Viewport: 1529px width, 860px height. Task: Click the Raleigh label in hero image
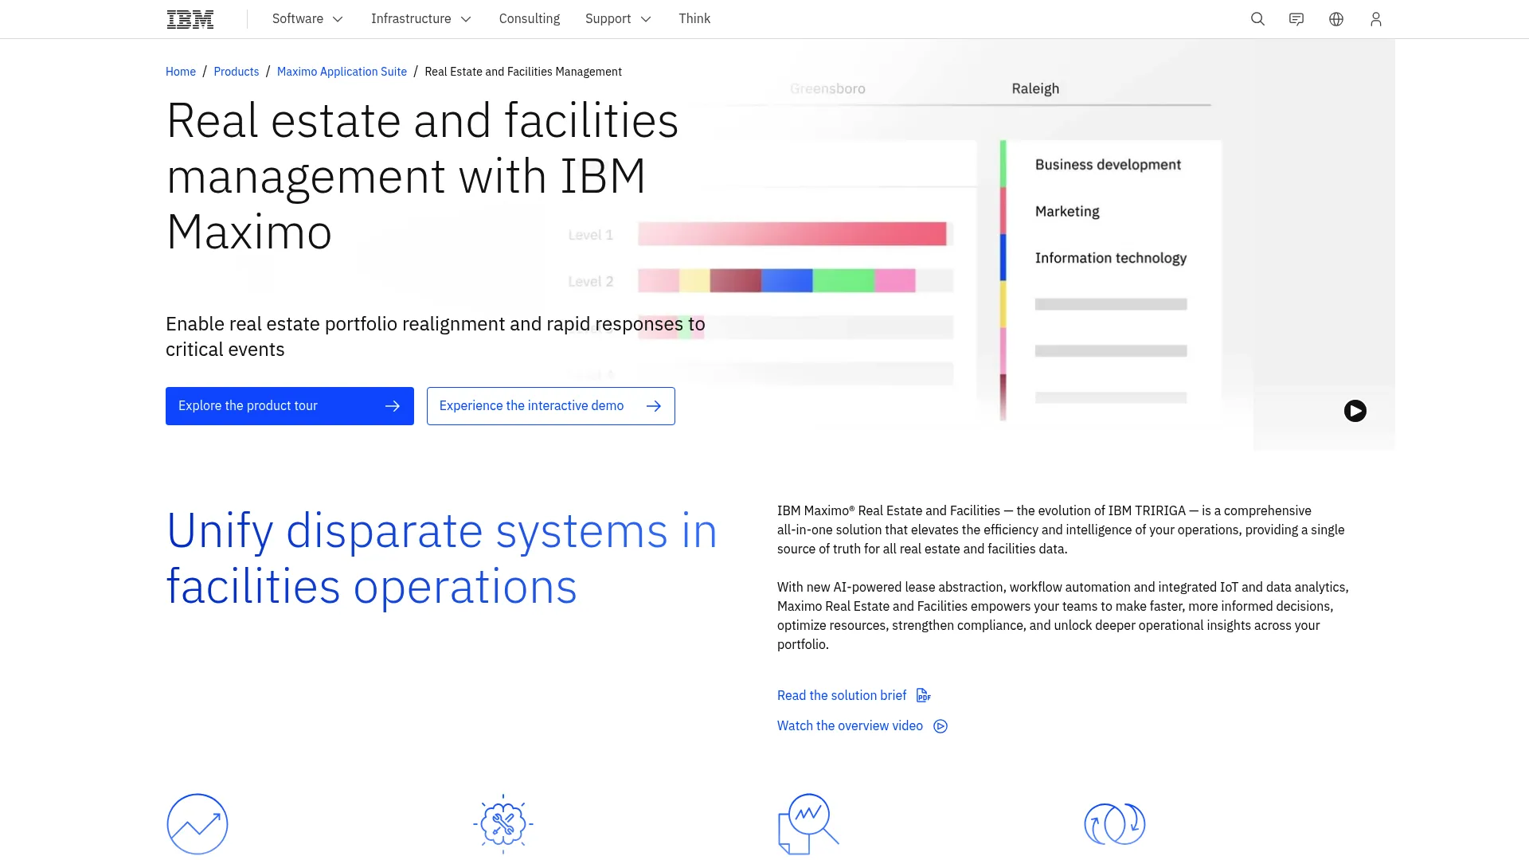pyautogui.click(x=1035, y=88)
